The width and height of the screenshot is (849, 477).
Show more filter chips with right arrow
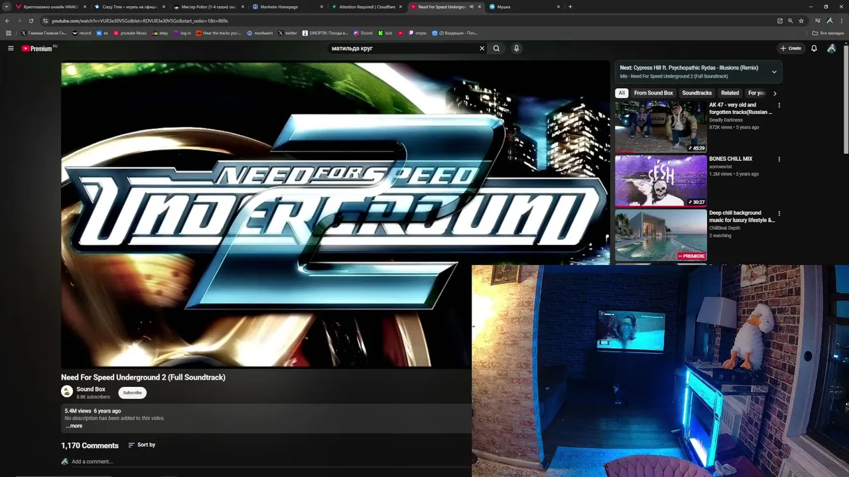click(775, 93)
